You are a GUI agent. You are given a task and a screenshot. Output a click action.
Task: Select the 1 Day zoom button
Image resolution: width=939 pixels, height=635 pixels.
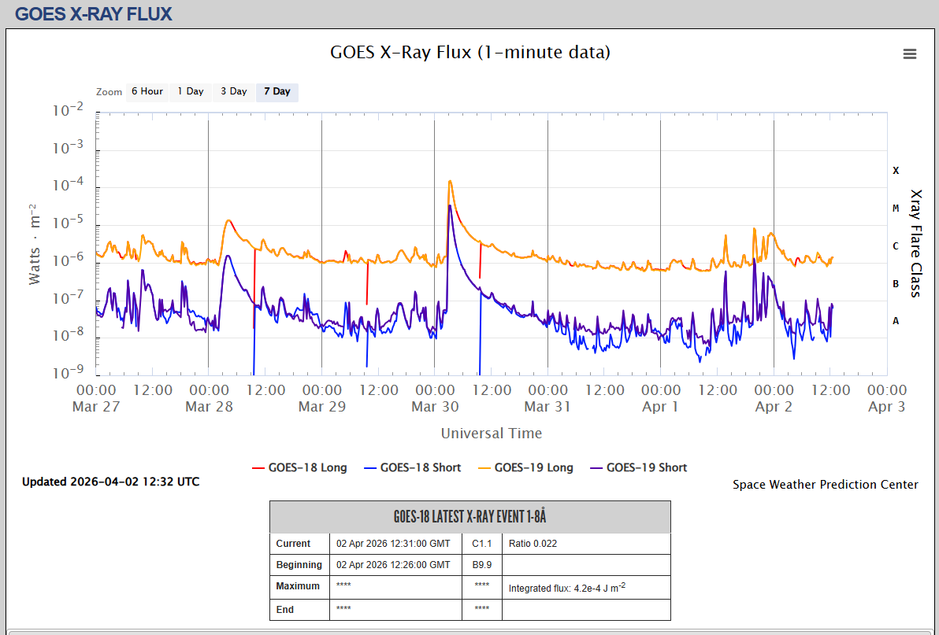[x=191, y=91]
